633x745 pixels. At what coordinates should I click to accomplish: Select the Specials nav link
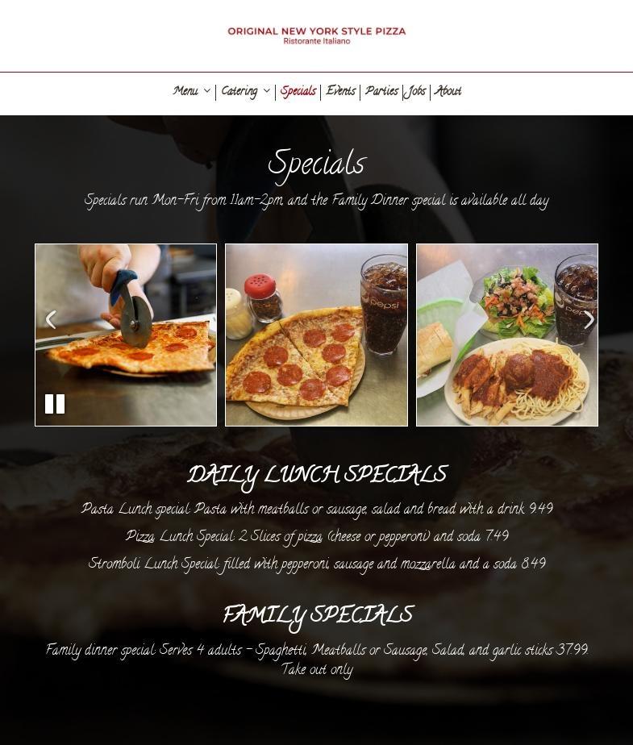point(298,91)
